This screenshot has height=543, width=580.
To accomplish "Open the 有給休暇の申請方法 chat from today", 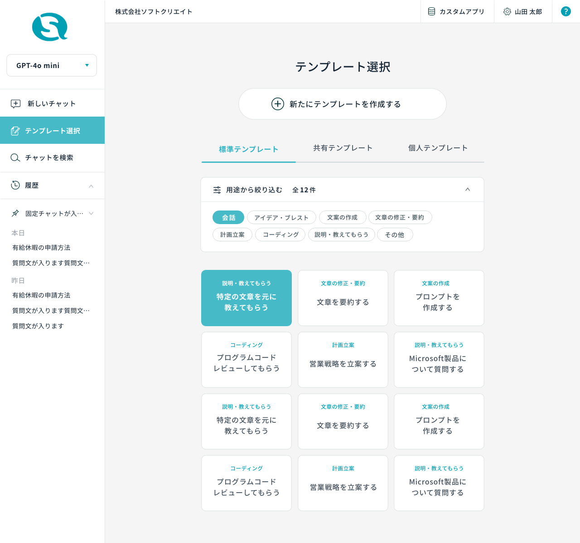I will [41, 247].
